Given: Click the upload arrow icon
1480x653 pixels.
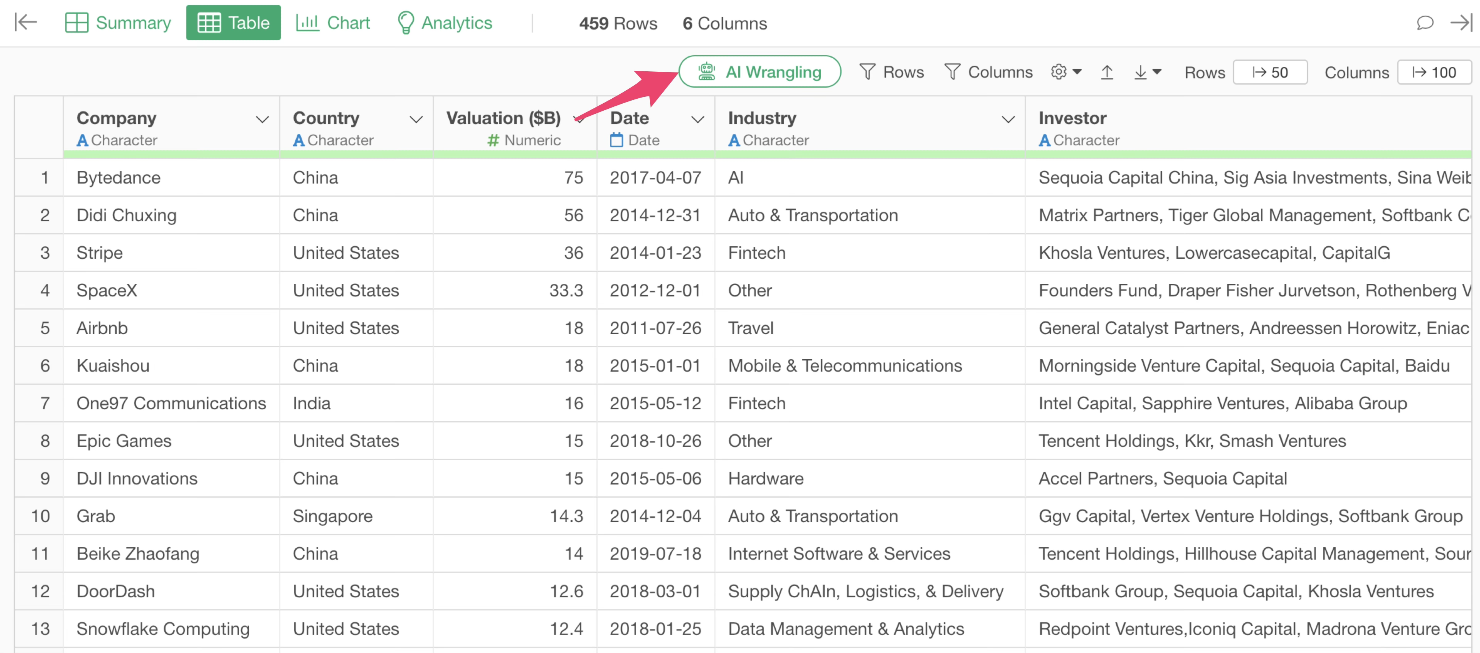Looking at the screenshot, I should pyautogui.click(x=1107, y=72).
